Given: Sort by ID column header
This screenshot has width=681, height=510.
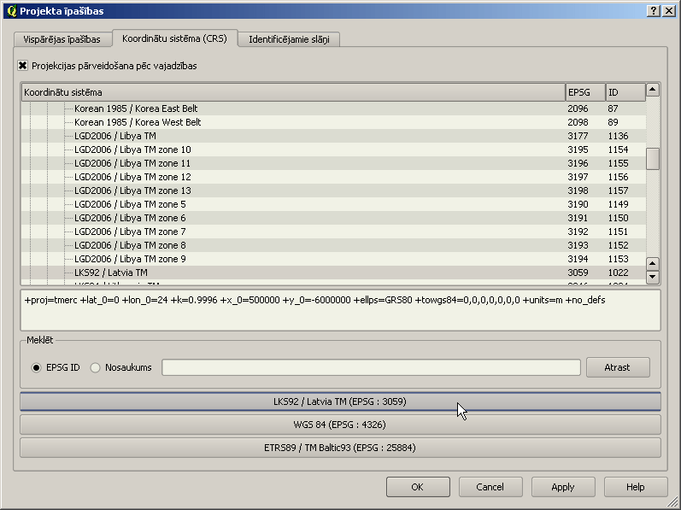Looking at the screenshot, I should pos(625,92).
